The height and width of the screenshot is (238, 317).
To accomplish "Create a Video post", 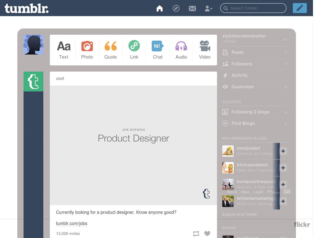I will [205, 50].
